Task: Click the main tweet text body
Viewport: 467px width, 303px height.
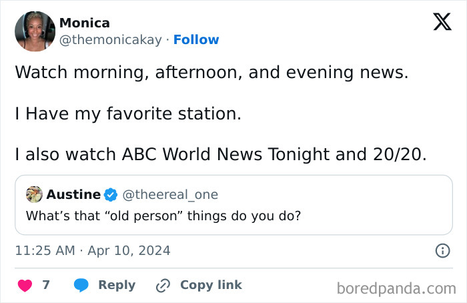Action: [220, 113]
